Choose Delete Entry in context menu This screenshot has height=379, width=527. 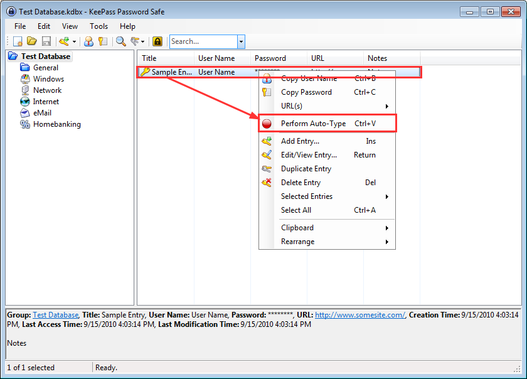(x=327, y=183)
